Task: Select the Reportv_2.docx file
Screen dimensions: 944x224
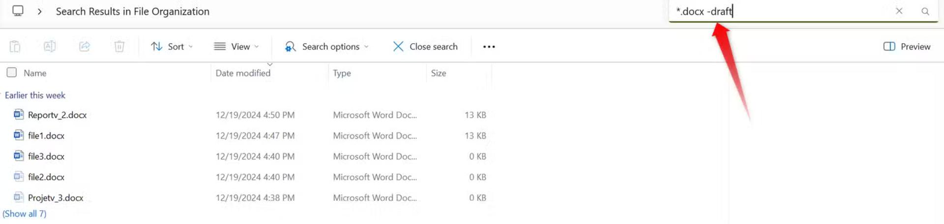Action: (x=57, y=115)
